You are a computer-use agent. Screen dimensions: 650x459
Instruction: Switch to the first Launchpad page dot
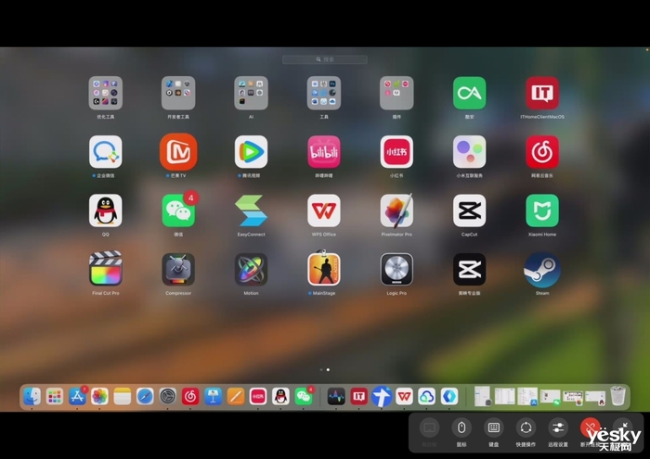point(321,370)
